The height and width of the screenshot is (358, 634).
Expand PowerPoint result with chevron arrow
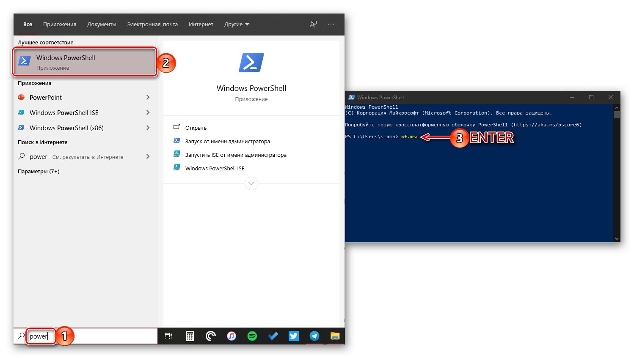click(x=148, y=97)
